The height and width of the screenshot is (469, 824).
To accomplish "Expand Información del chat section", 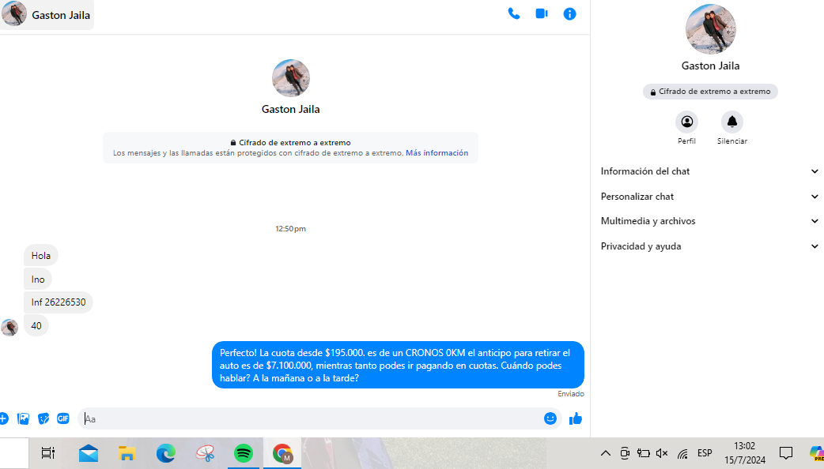I will [709, 171].
